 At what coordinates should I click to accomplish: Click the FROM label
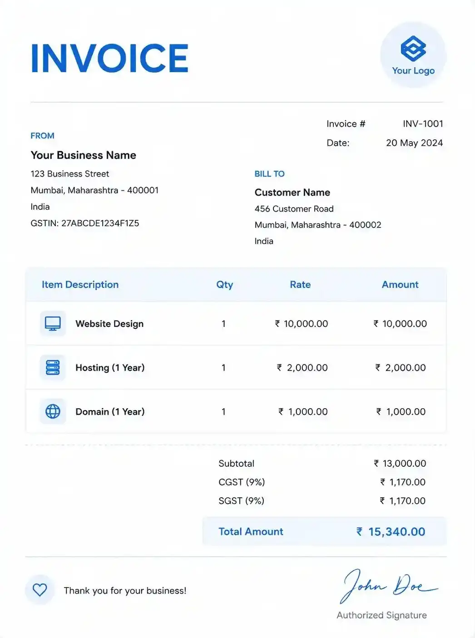click(x=42, y=136)
